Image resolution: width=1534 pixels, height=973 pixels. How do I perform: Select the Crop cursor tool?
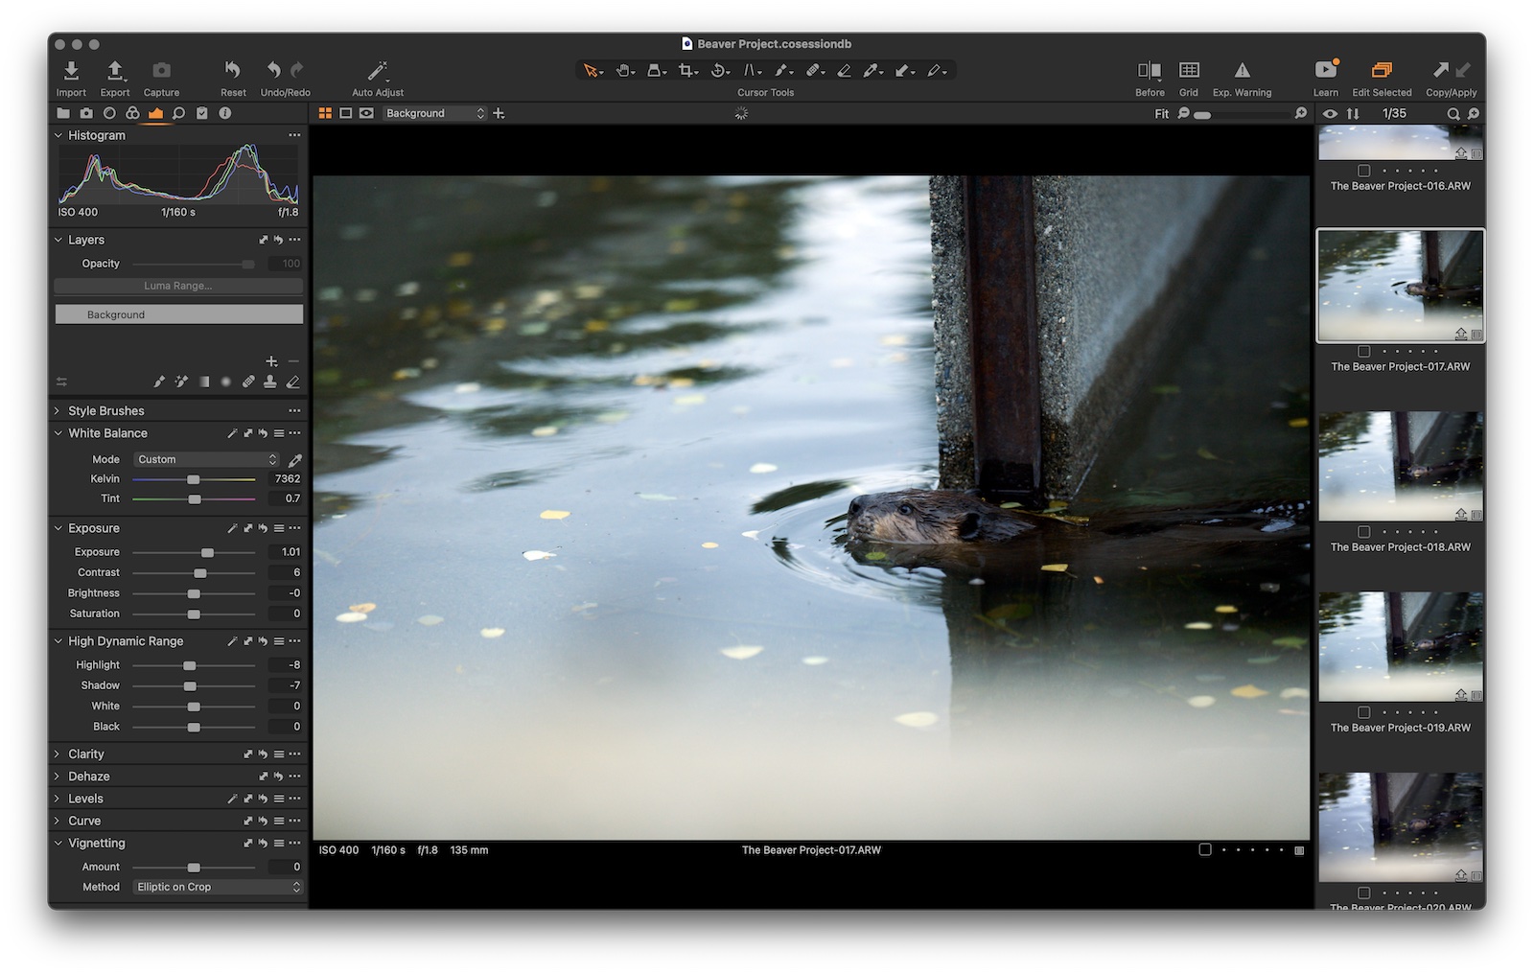point(686,70)
